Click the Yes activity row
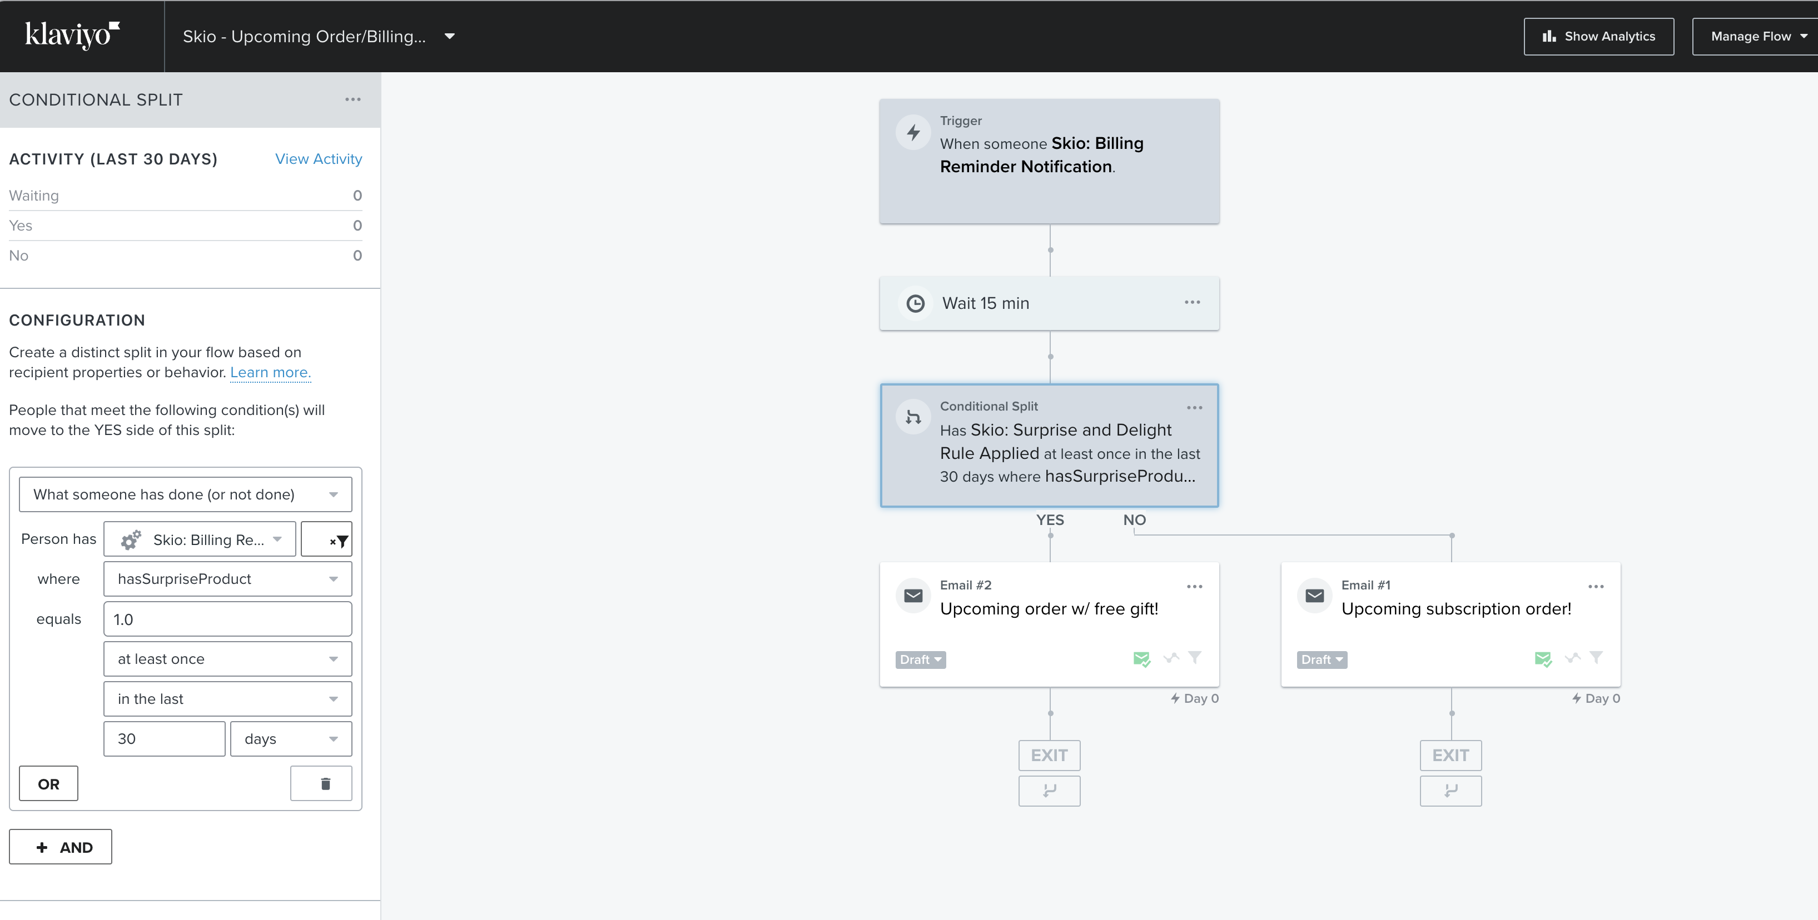The image size is (1818, 920). [186, 226]
